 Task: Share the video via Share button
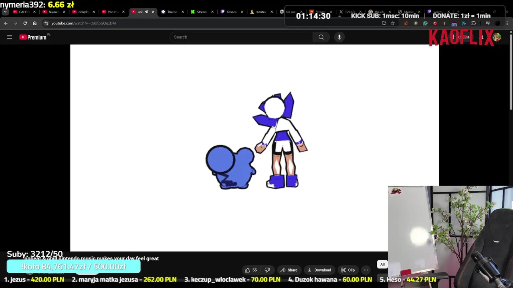pyautogui.click(x=289, y=270)
